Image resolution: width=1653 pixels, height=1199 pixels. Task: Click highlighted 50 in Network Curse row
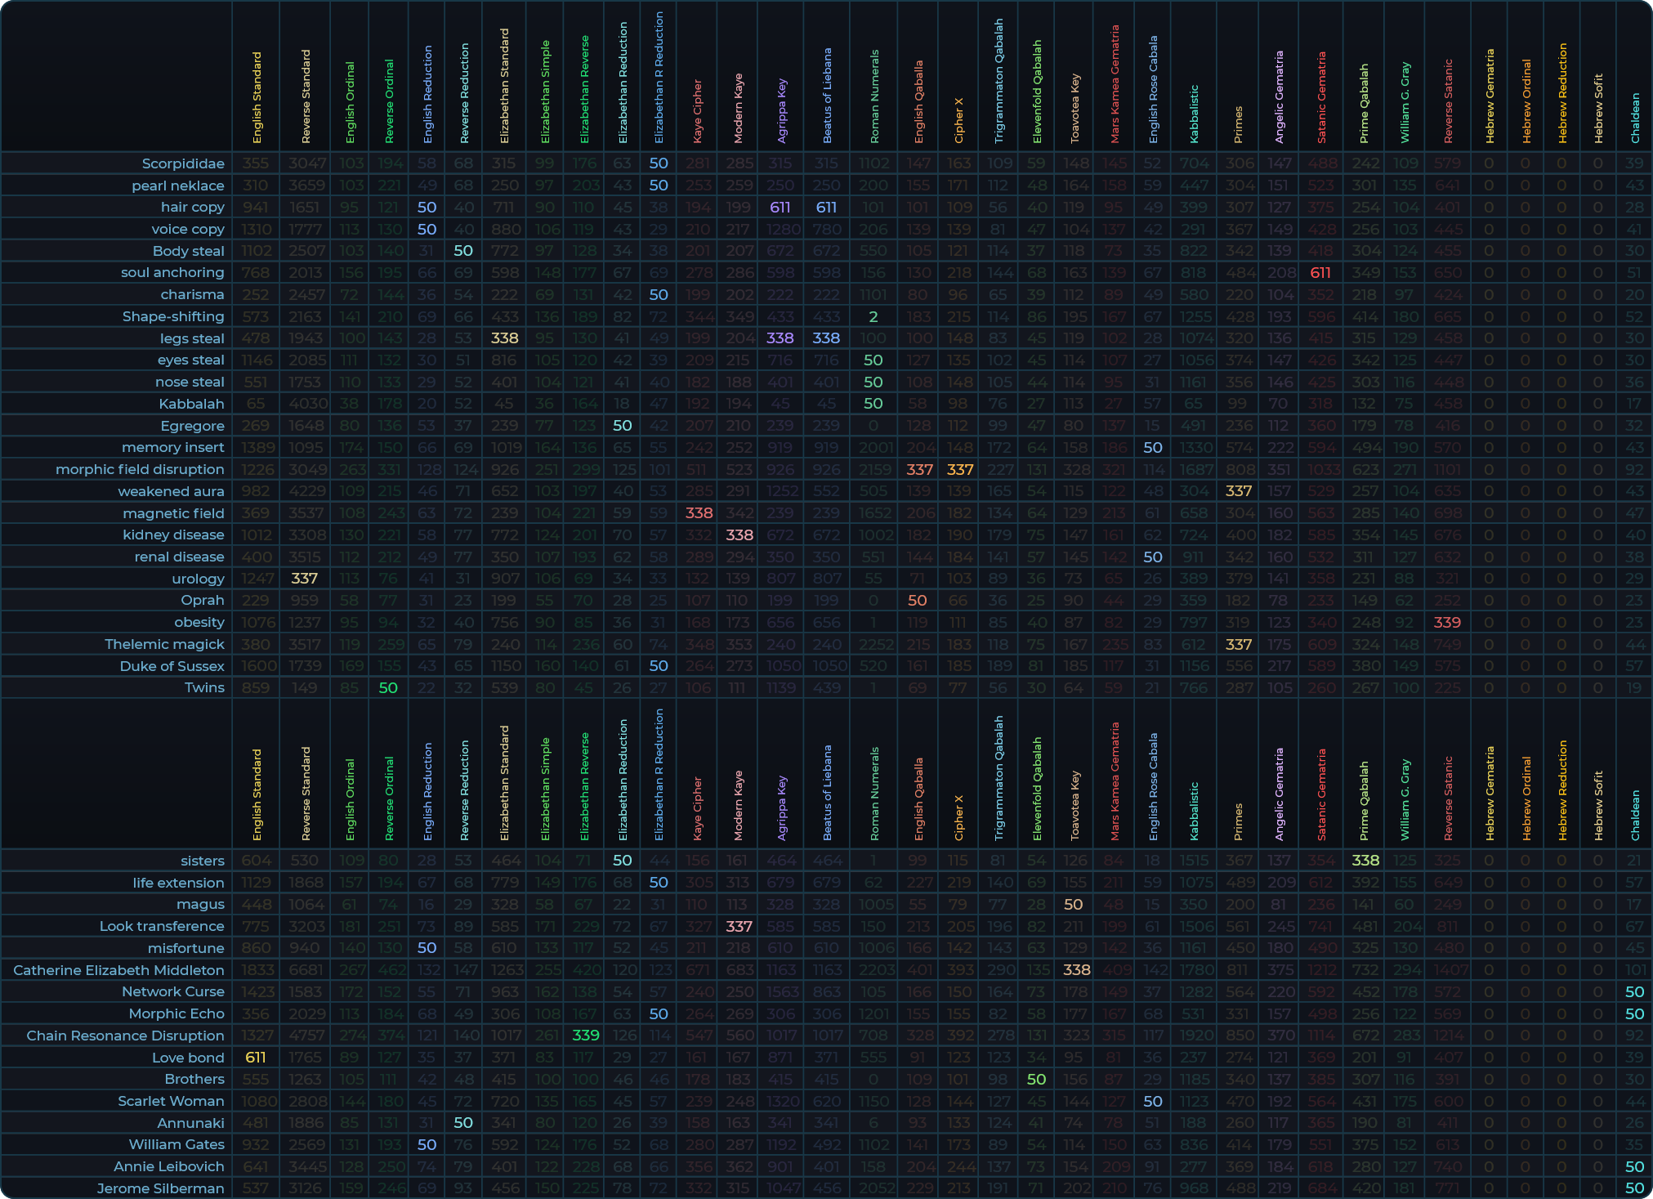pos(1634,992)
